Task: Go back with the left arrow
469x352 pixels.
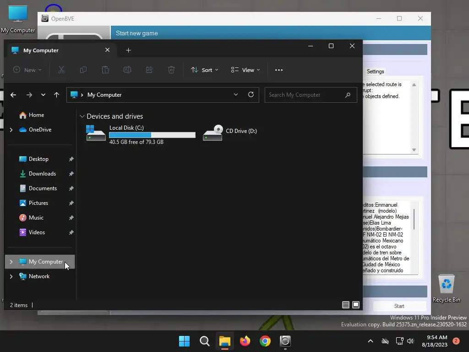Action: [13, 95]
